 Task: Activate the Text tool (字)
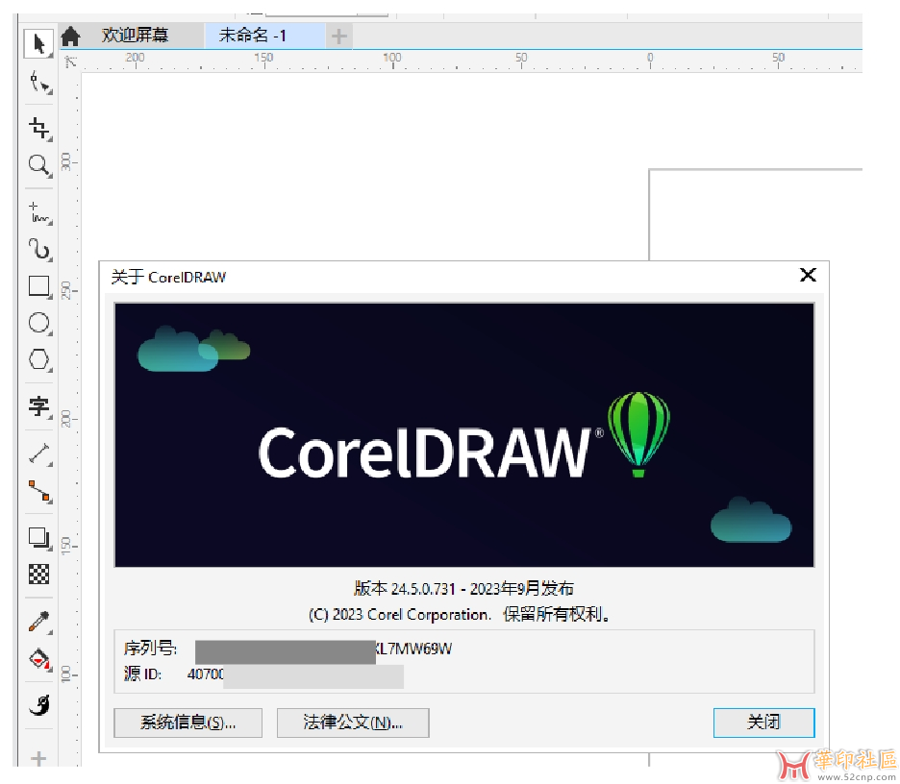(38, 406)
